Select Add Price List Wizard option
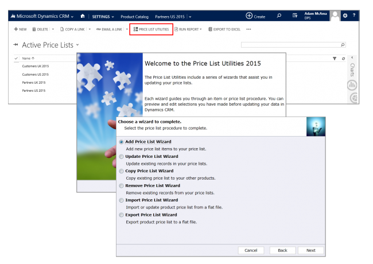The width and height of the screenshot is (373, 264). 121,142
